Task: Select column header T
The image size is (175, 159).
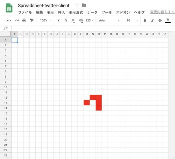Action: coord(129,34)
